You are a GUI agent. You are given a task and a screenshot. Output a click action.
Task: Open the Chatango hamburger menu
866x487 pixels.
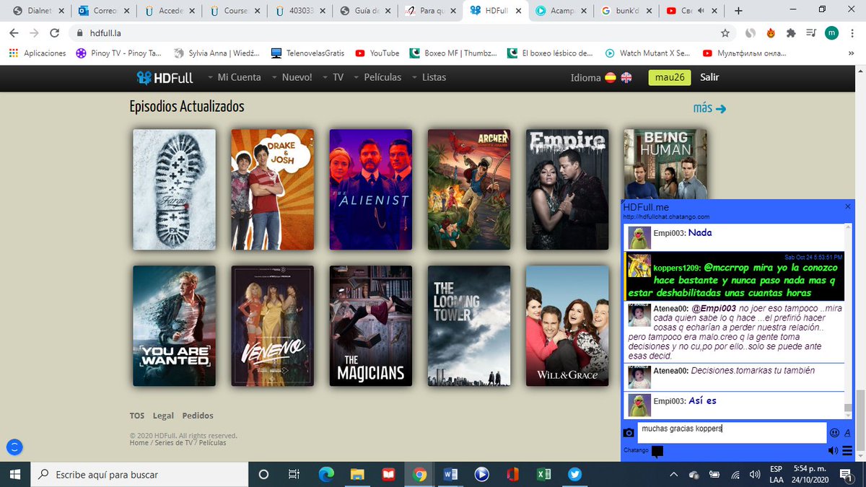point(847,451)
